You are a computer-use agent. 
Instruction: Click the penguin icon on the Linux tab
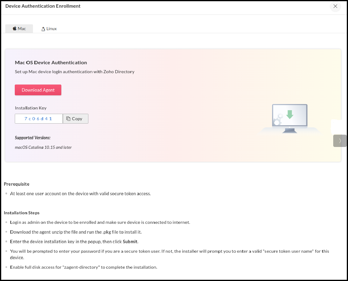(43, 29)
